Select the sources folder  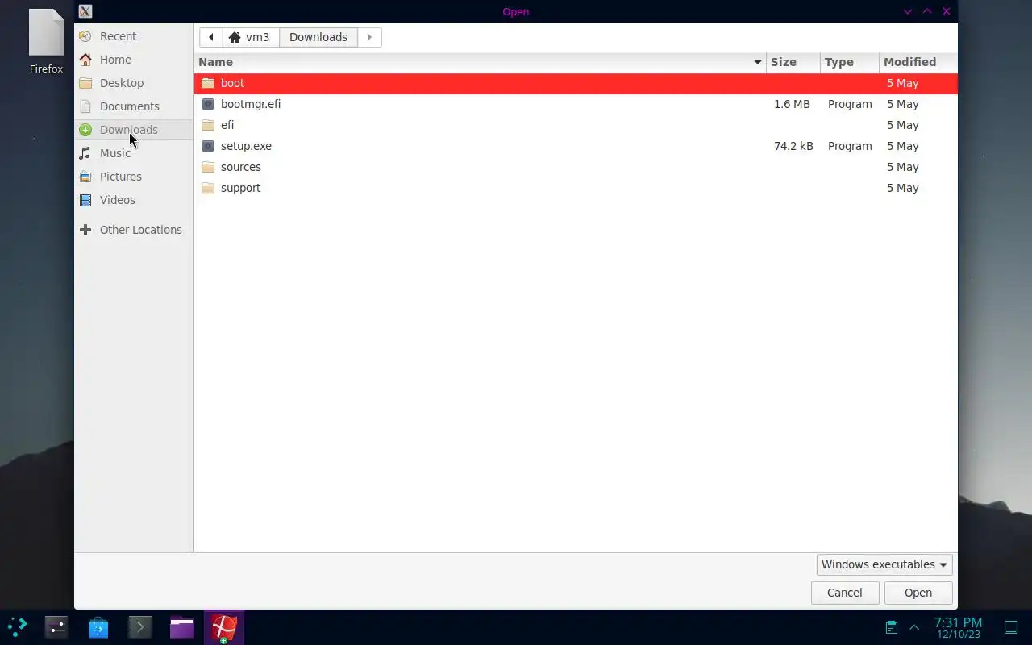click(576, 167)
